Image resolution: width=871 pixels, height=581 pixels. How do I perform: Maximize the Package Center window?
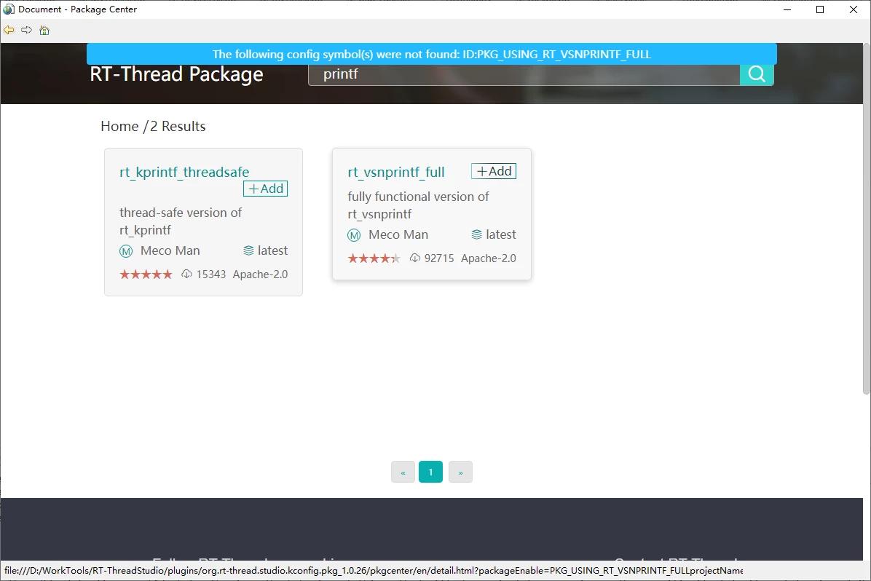[x=820, y=9]
